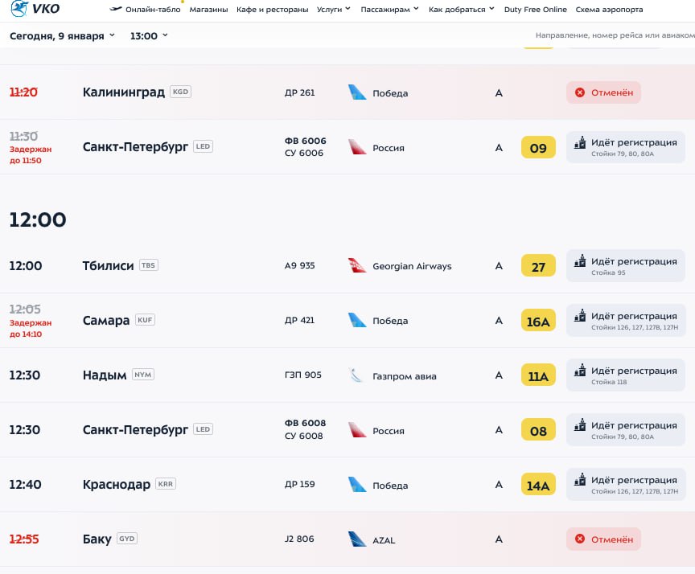695x574 pixels.
Task: Click the AZAL airline logo
Action: [x=357, y=539]
